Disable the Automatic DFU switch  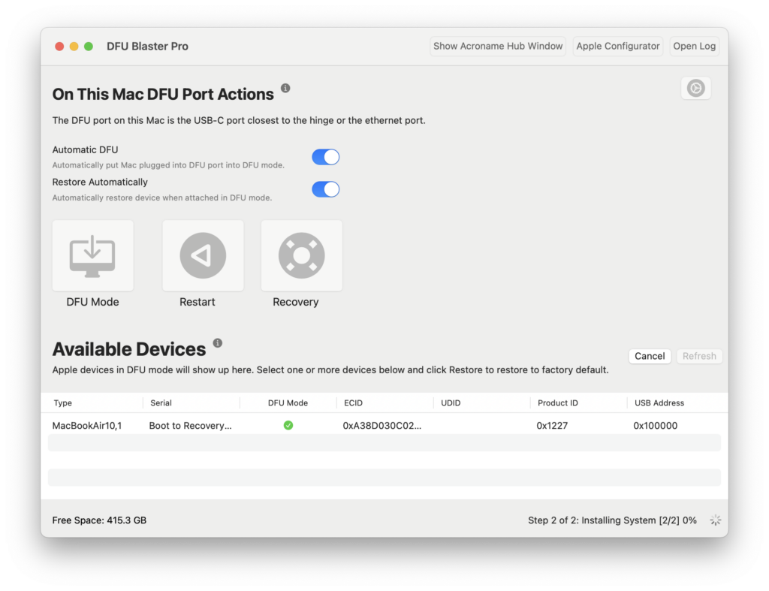(x=326, y=157)
